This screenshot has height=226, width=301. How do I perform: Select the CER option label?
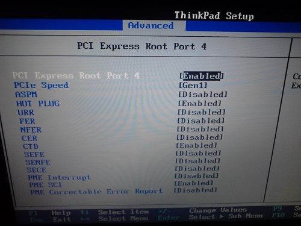click(29, 138)
